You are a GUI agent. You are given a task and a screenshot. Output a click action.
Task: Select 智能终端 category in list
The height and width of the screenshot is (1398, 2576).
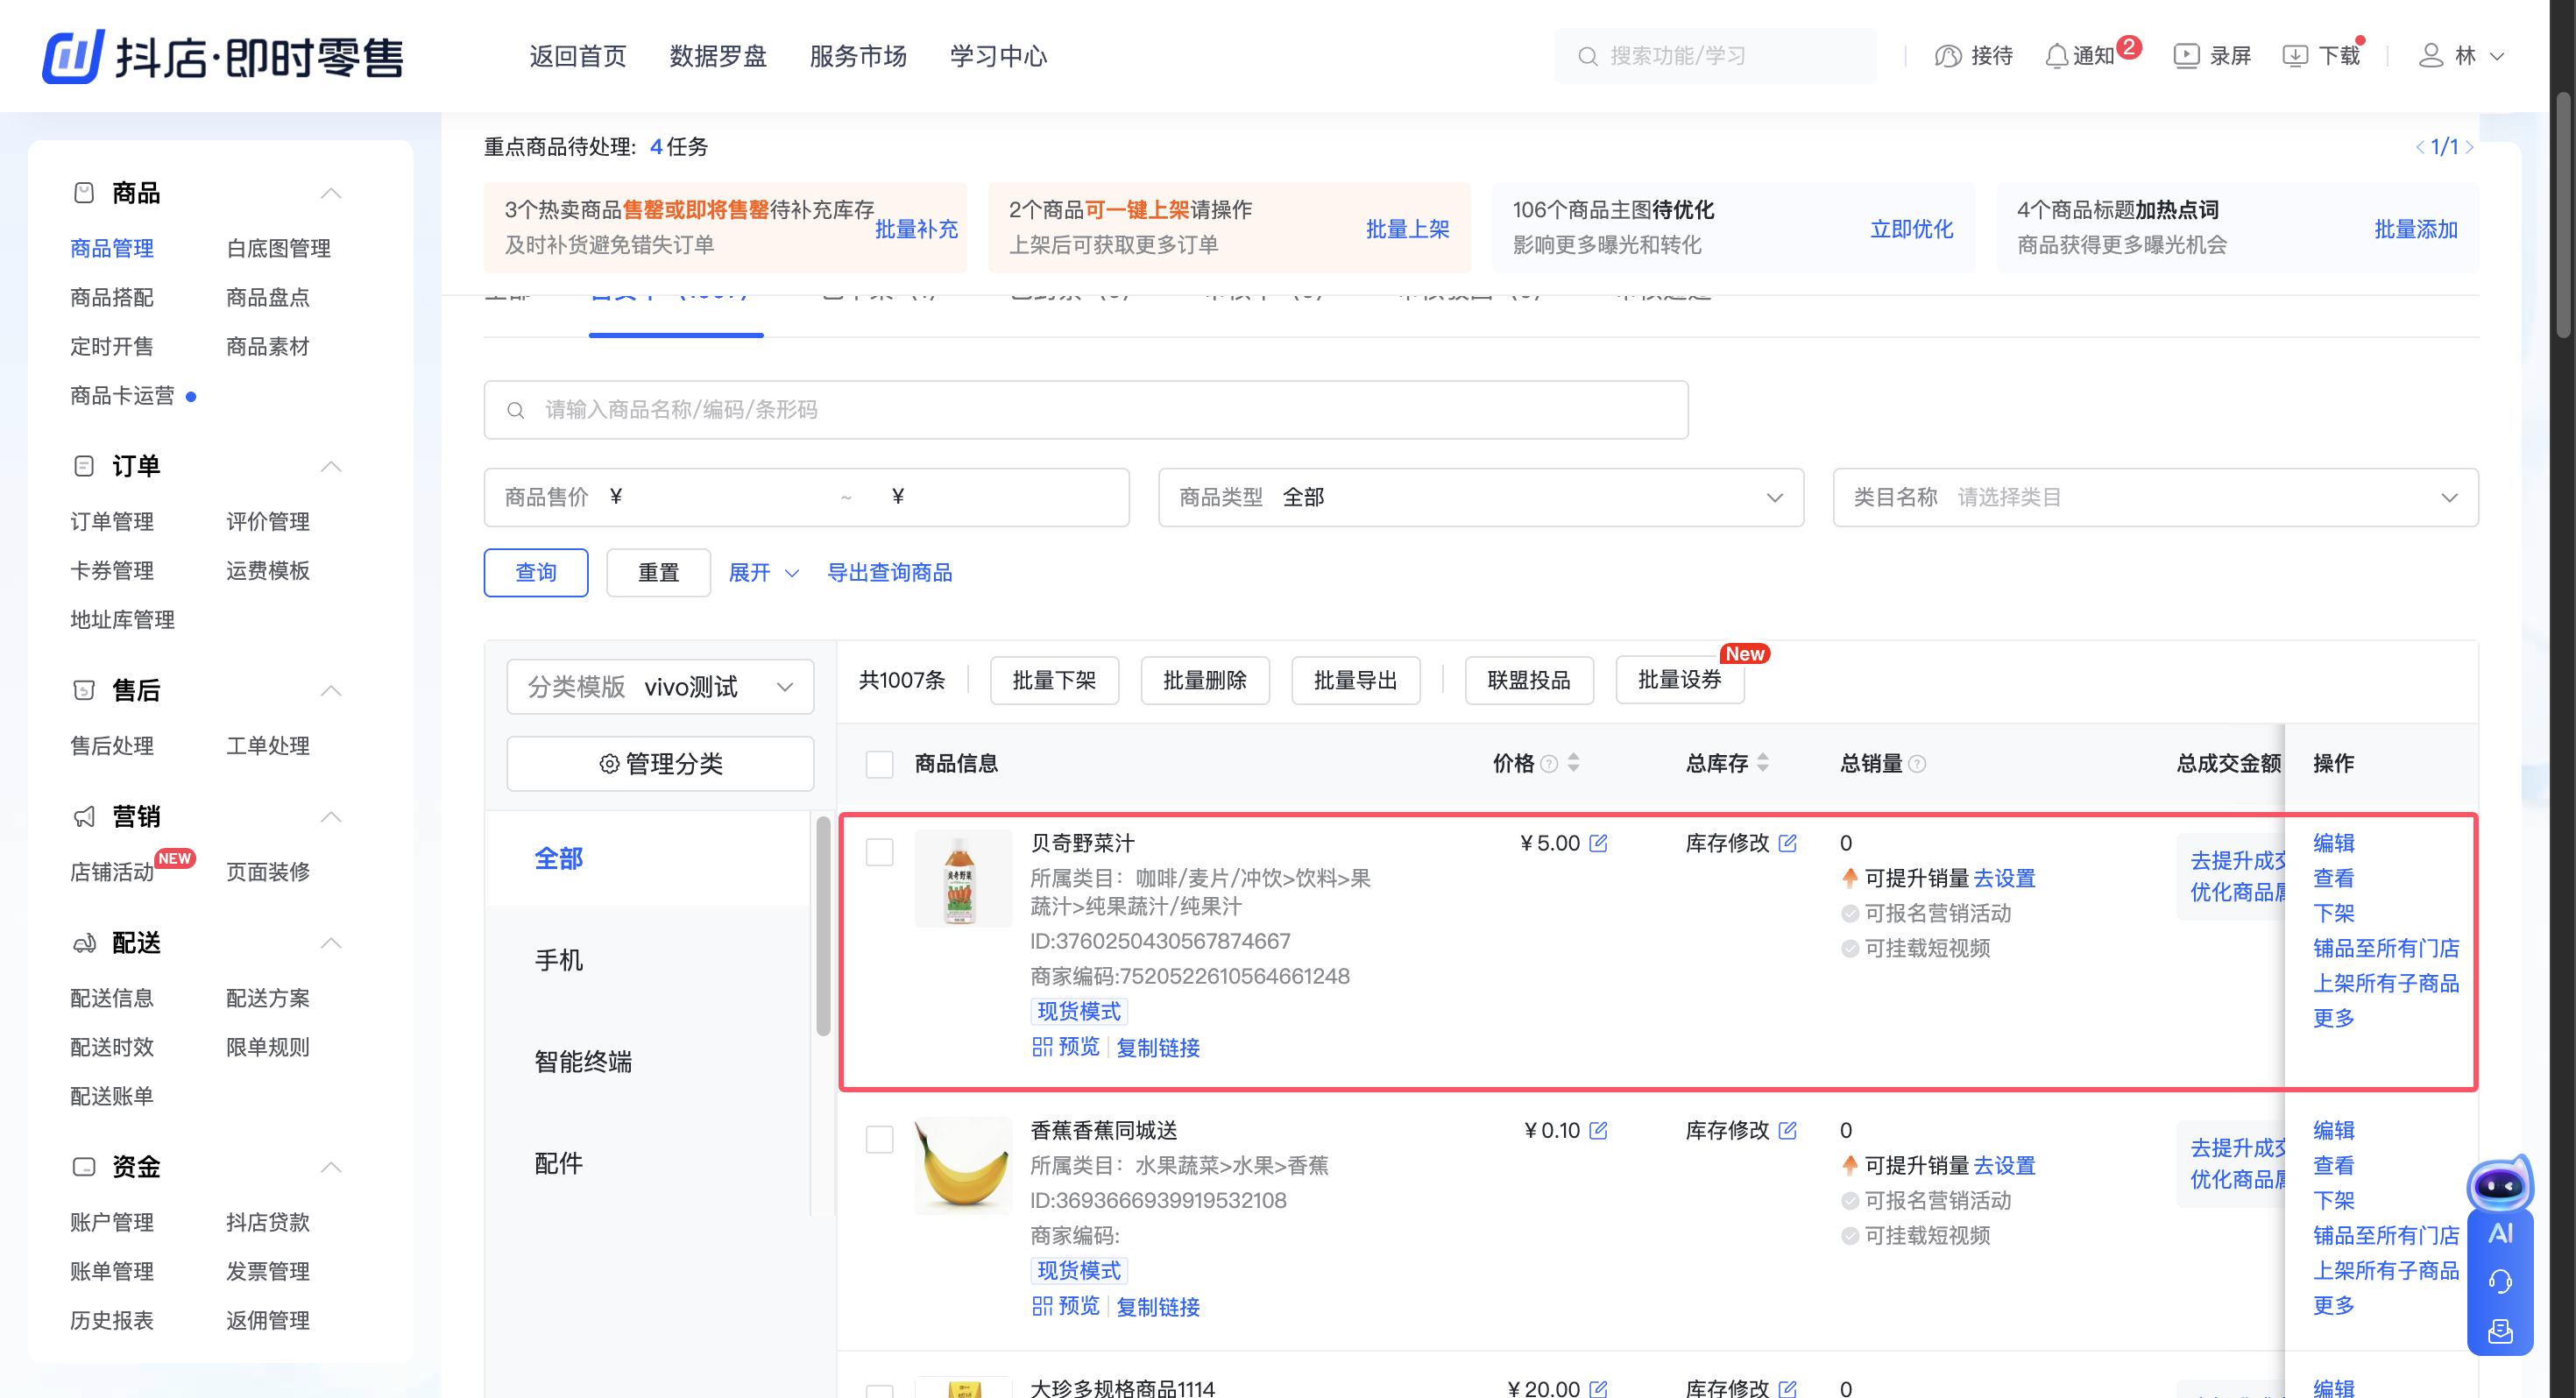click(x=583, y=1061)
